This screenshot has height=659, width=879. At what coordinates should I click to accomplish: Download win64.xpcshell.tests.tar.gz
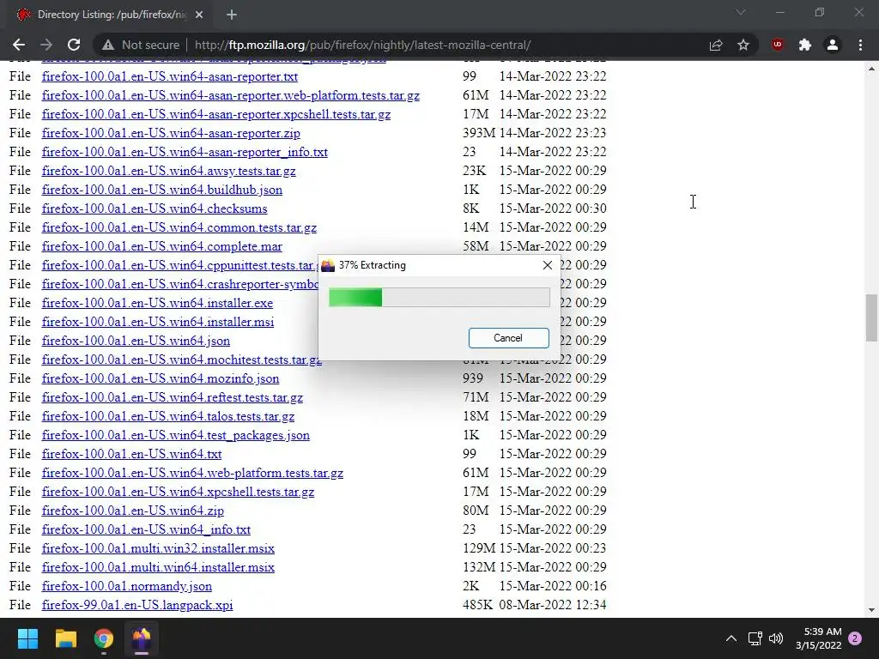(179, 492)
